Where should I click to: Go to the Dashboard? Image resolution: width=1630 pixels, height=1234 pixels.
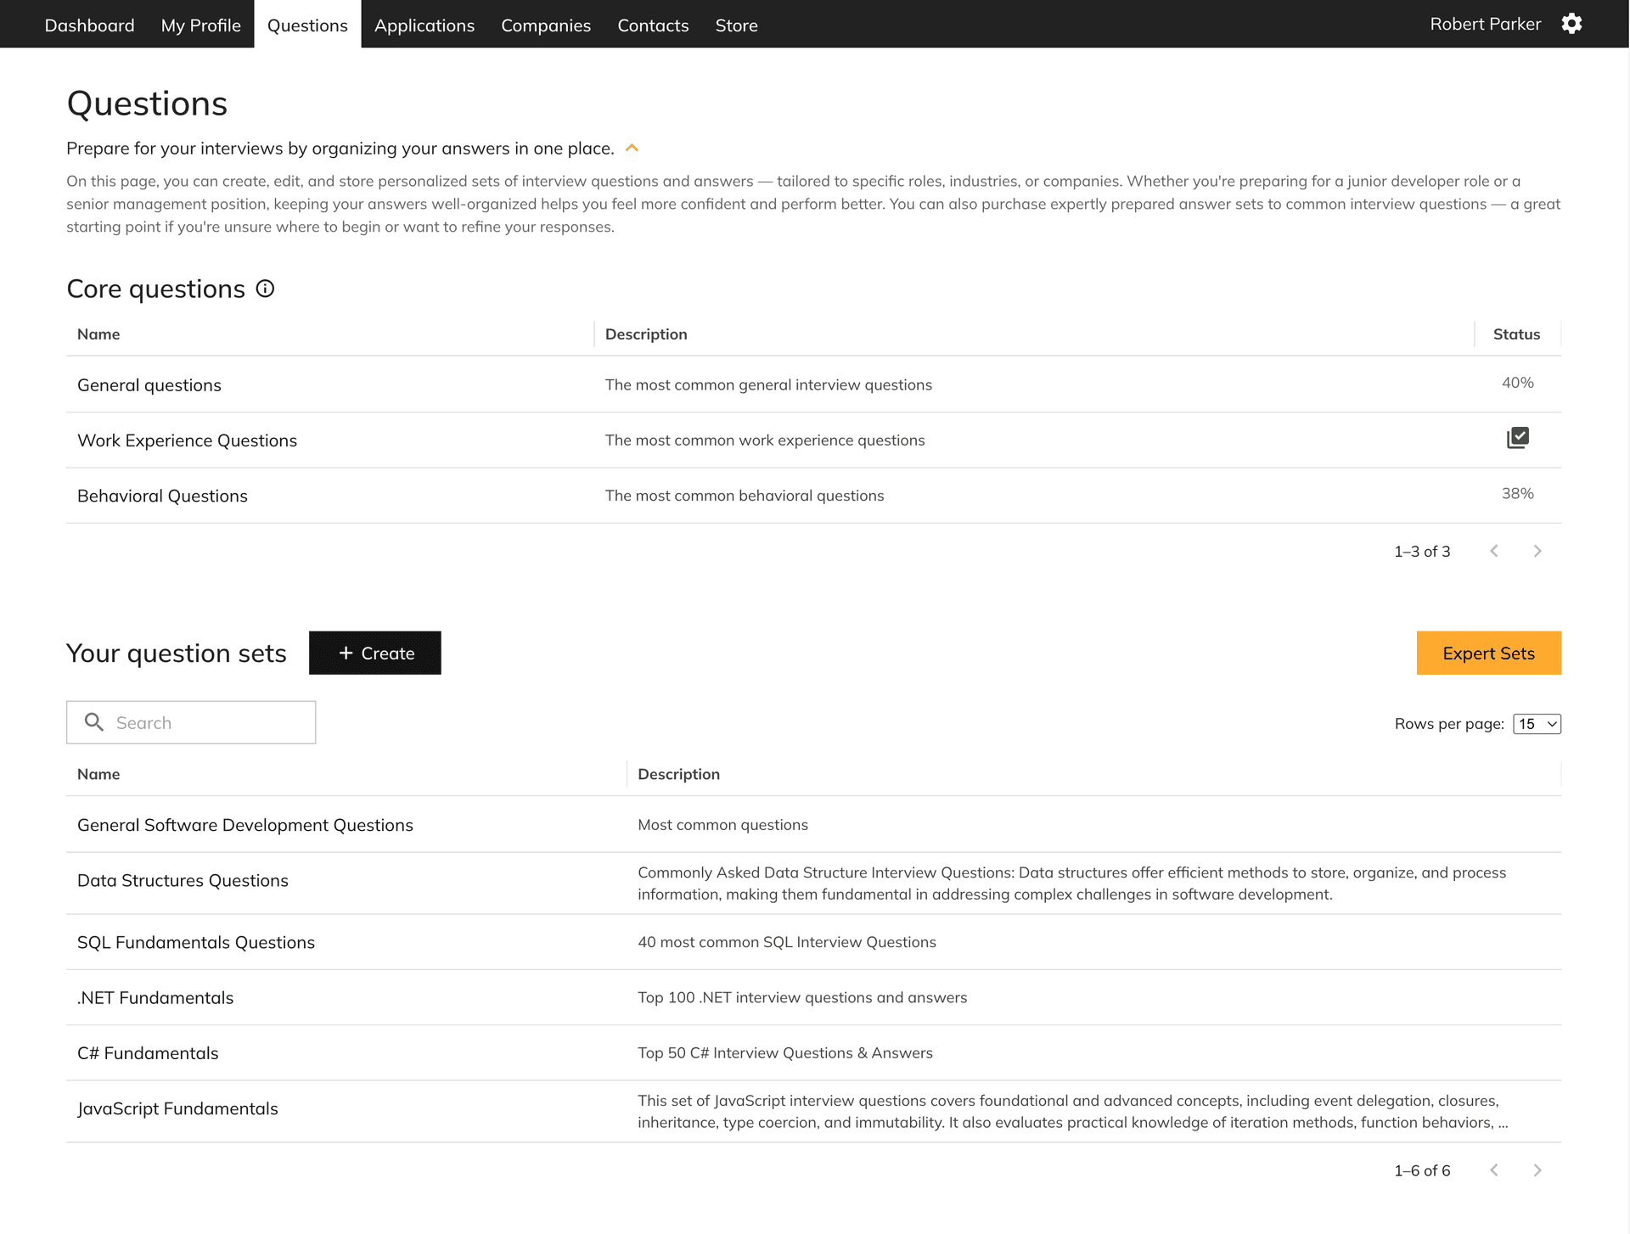pyautogui.click(x=89, y=25)
